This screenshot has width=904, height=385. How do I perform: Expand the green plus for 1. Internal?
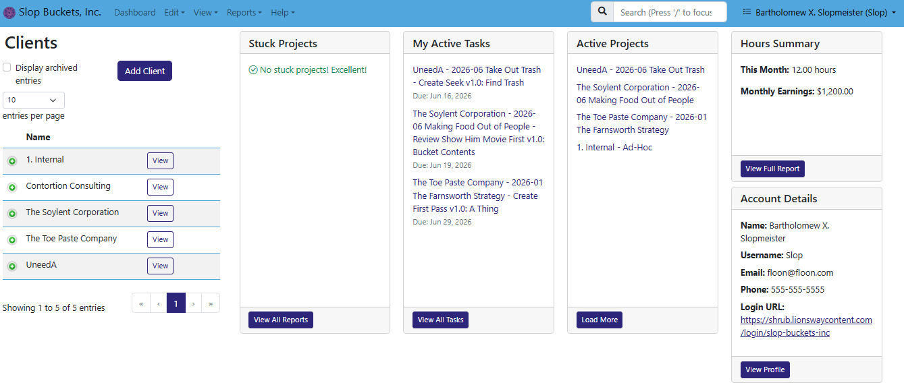tap(11, 161)
